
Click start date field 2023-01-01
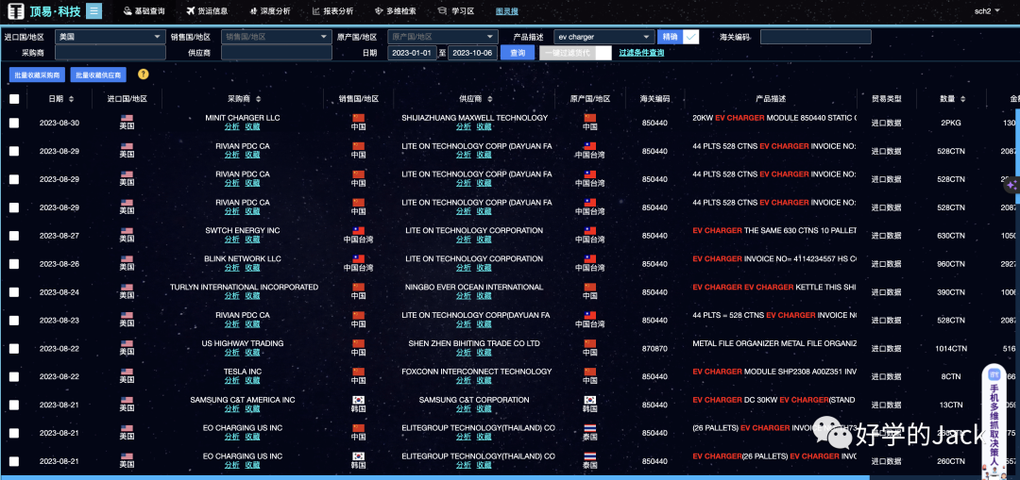(413, 53)
